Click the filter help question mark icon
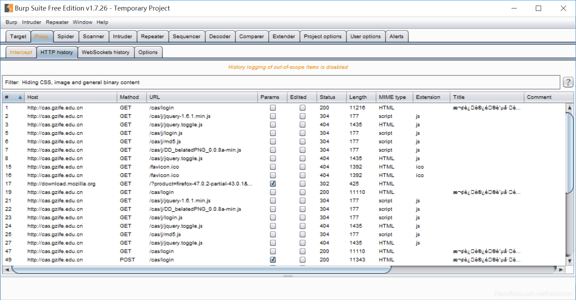This screenshot has height=300, width=576. coord(568,82)
